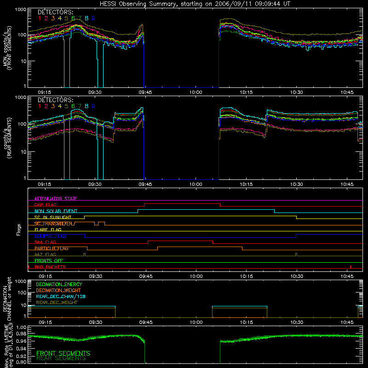Click the 10:00 tick under the front segments plot

tap(196, 92)
